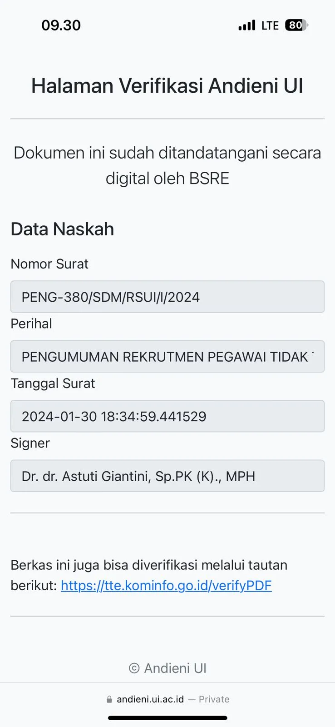
Task: Tap the lock icon beside andieni.ui.ac.id
Action: (x=108, y=699)
